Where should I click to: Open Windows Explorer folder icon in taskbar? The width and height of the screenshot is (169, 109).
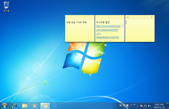coord(25,106)
